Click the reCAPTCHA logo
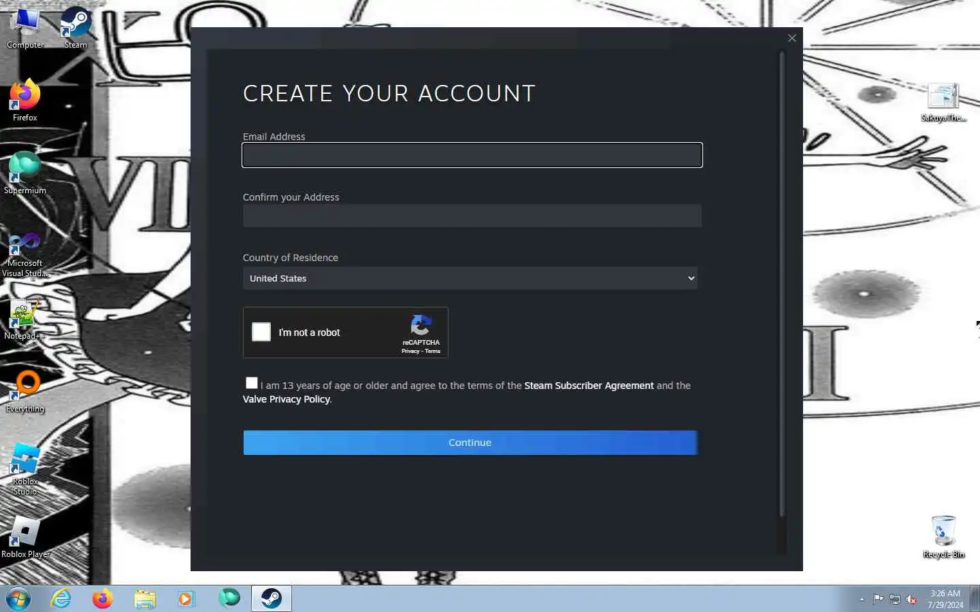980x612 pixels. click(421, 325)
